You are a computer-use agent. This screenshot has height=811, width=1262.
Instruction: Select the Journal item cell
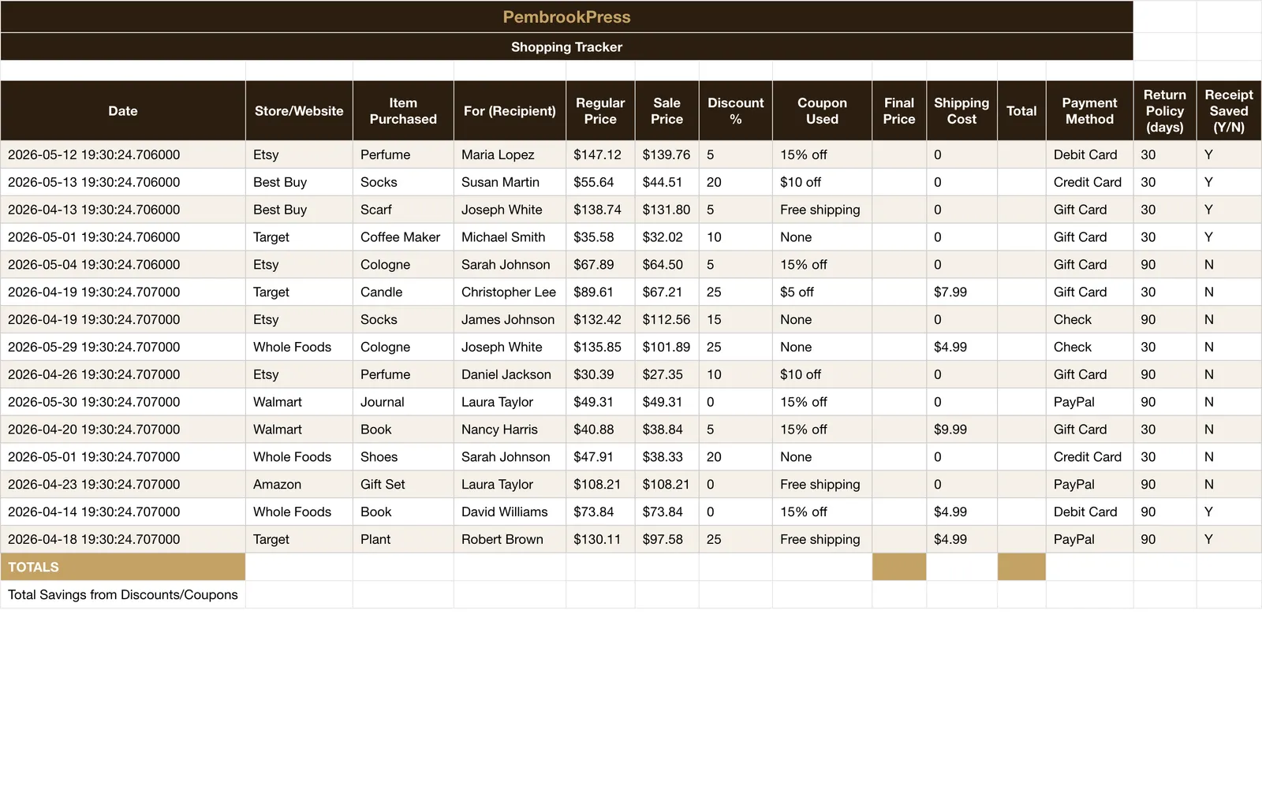pyautogui.click(x=403, y=402)
